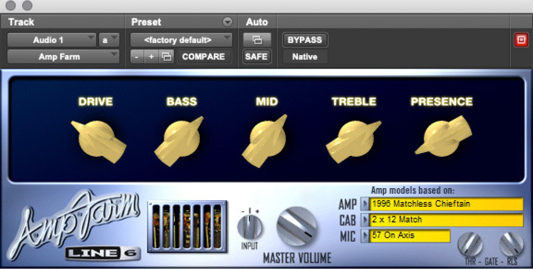This screenshot has width=533, height=269.
Task: Open the Preset section disclosure menu
Action: [x=227, y=22]
